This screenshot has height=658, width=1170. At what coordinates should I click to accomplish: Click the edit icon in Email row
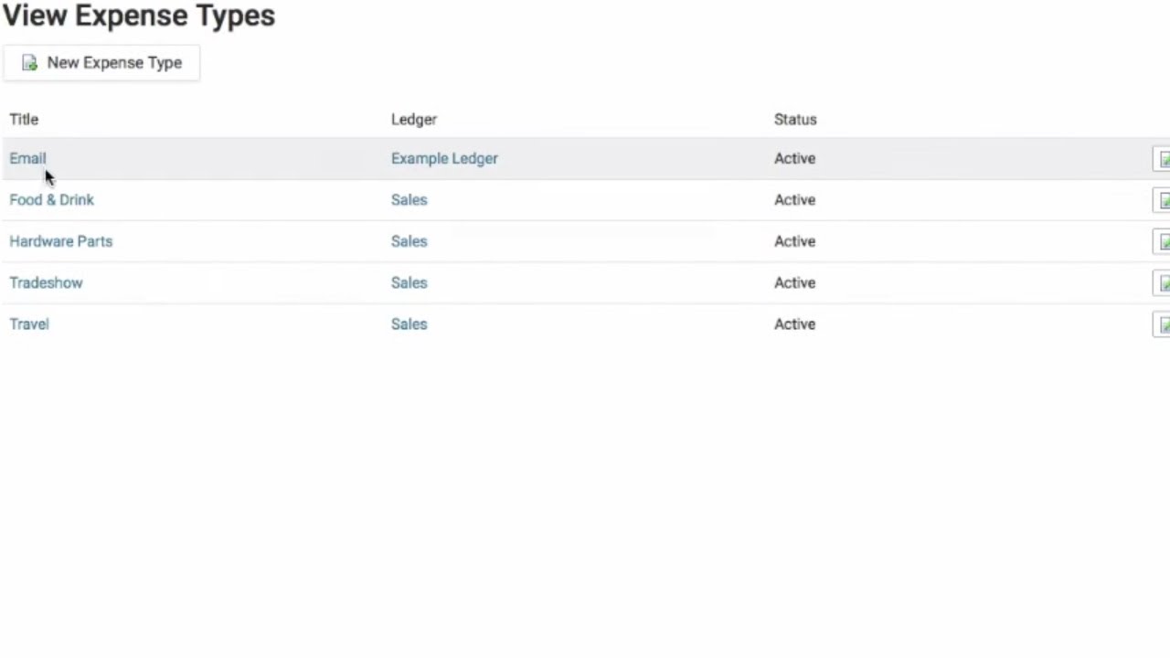pos(1162,159)
